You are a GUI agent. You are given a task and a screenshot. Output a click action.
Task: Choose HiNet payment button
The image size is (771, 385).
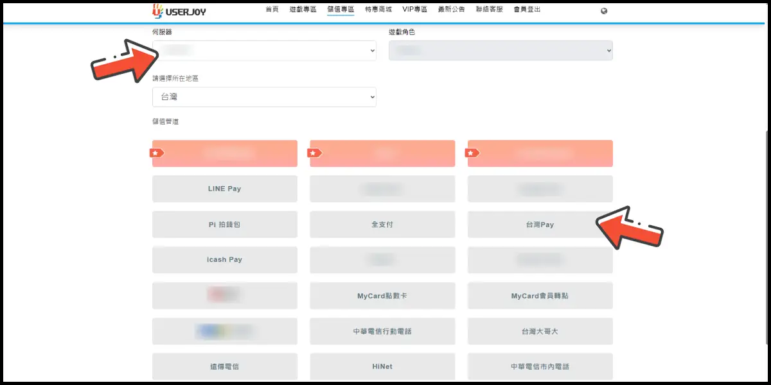382,366
